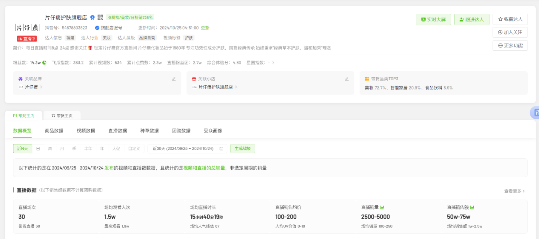Viewport: 539px width, 239px height.
Task: Click the green 更新 refresh link
Action: [205, 28]
